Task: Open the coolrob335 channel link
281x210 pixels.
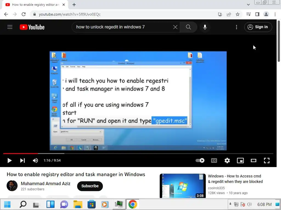Action: (216, 188)
